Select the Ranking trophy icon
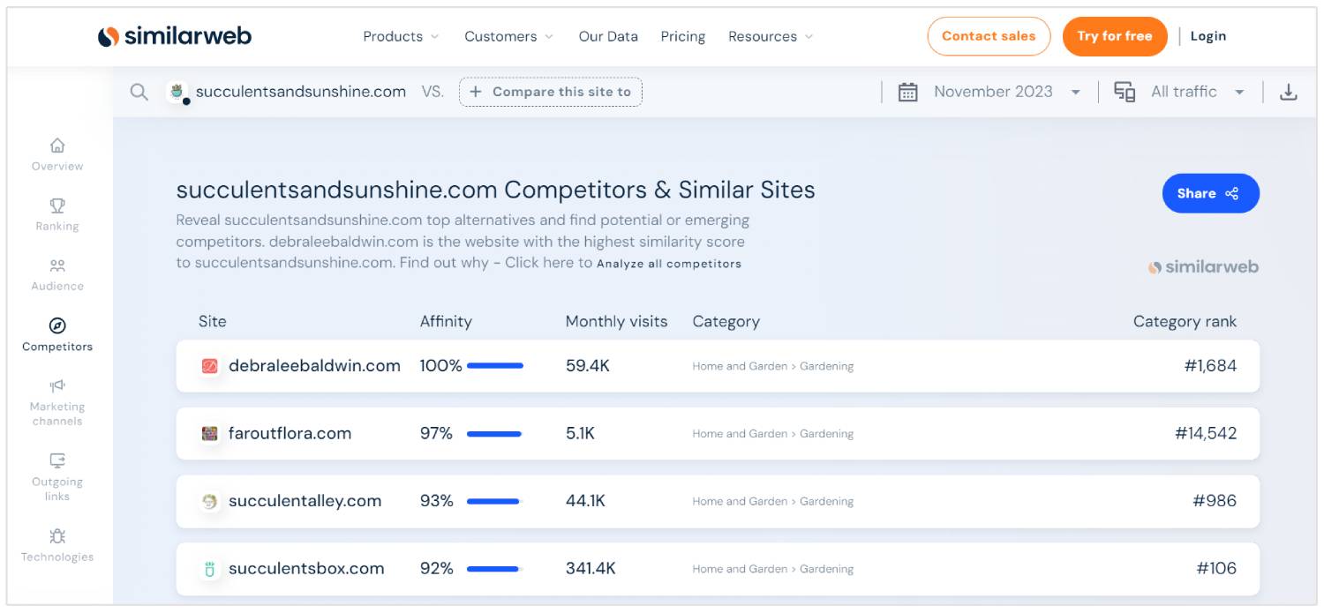Screen dimensions: 1324x613 click(57, 206)
